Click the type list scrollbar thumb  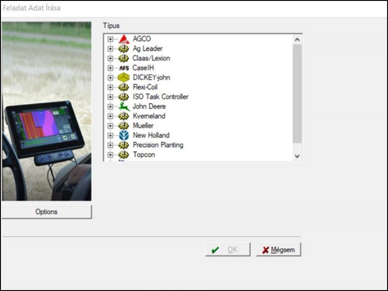(297, 94)
